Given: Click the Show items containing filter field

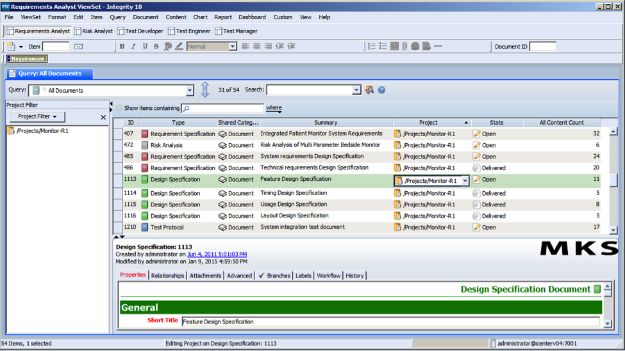Looking at the screenshot, I should [x=222, y=108].
